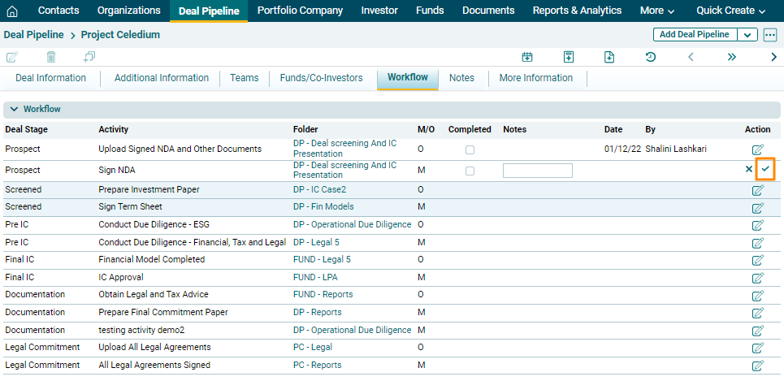Cancel editing with the X icon
Screen dimensions: 784x381
tap(748, 170)
